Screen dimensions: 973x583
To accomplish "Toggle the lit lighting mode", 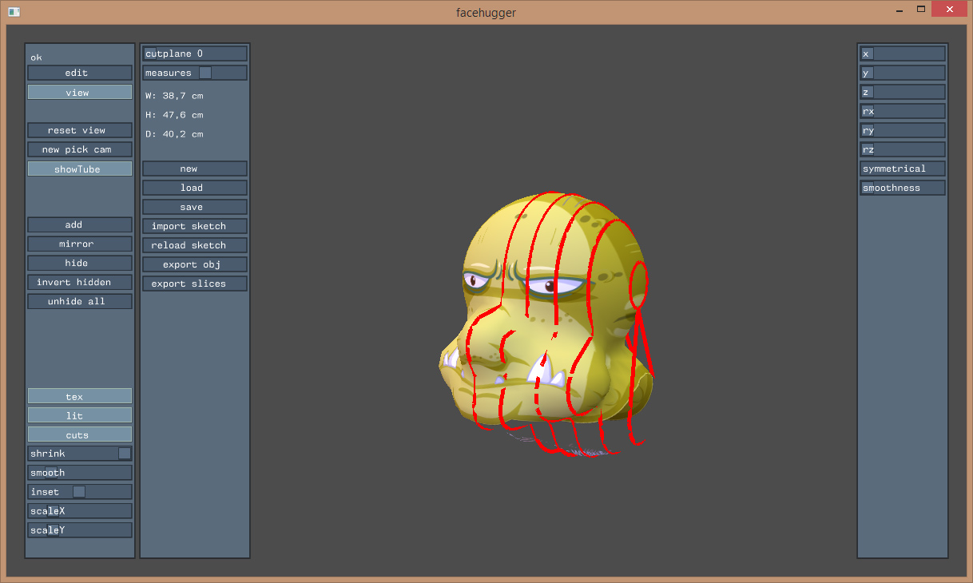I will coord(79,415).
